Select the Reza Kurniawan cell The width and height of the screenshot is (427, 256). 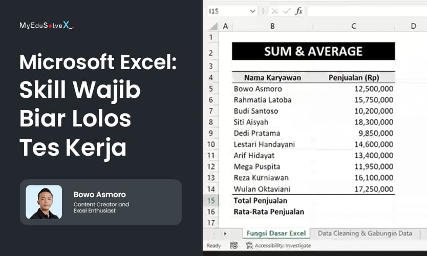click(272, 178)
